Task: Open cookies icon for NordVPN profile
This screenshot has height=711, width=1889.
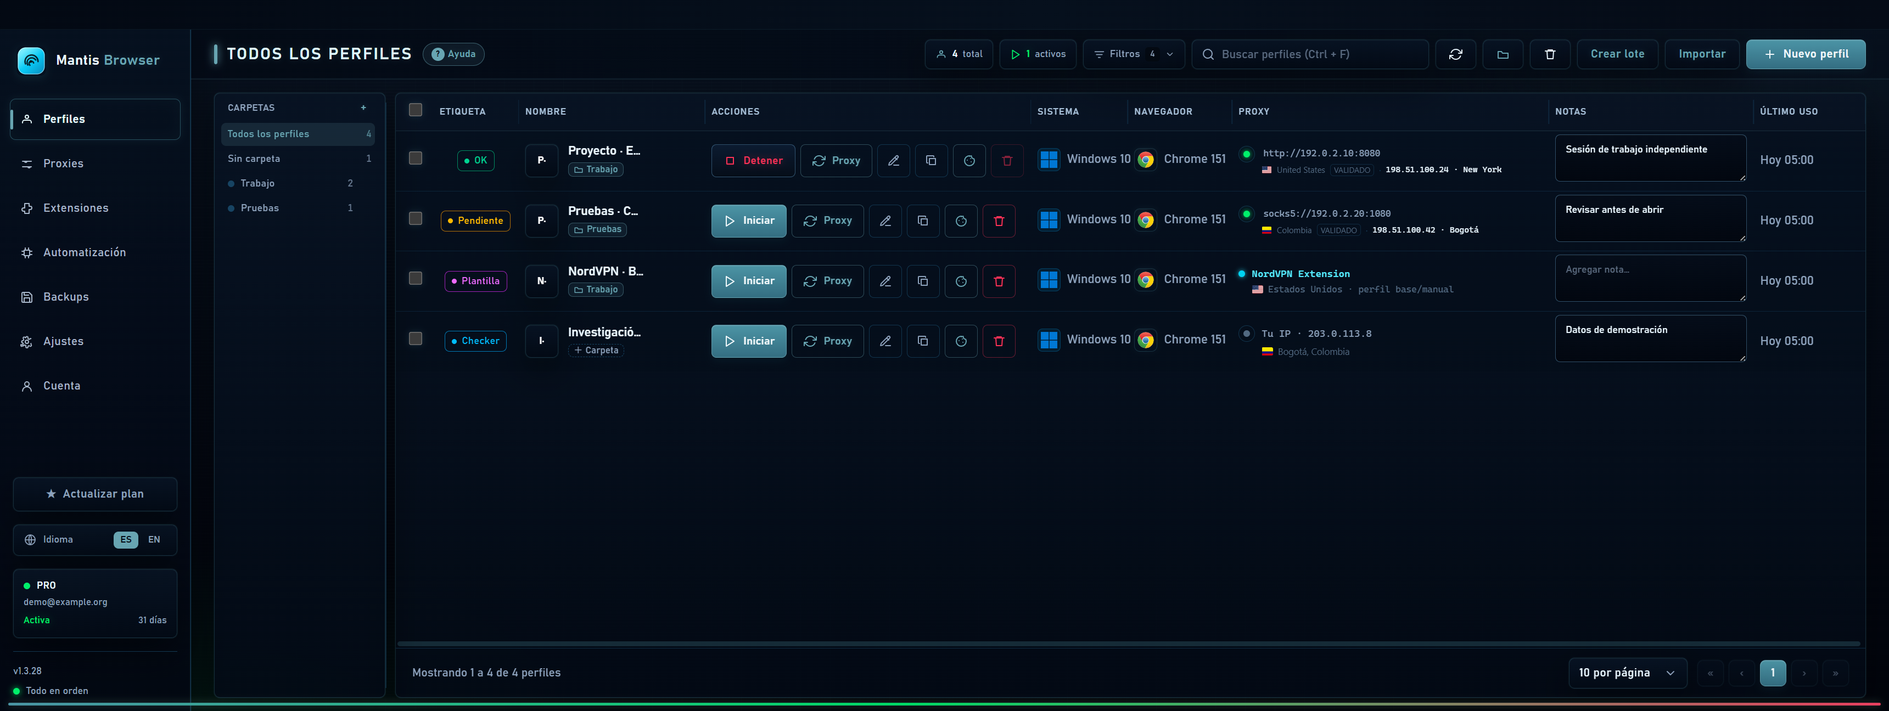Action: tap(961, 281)
